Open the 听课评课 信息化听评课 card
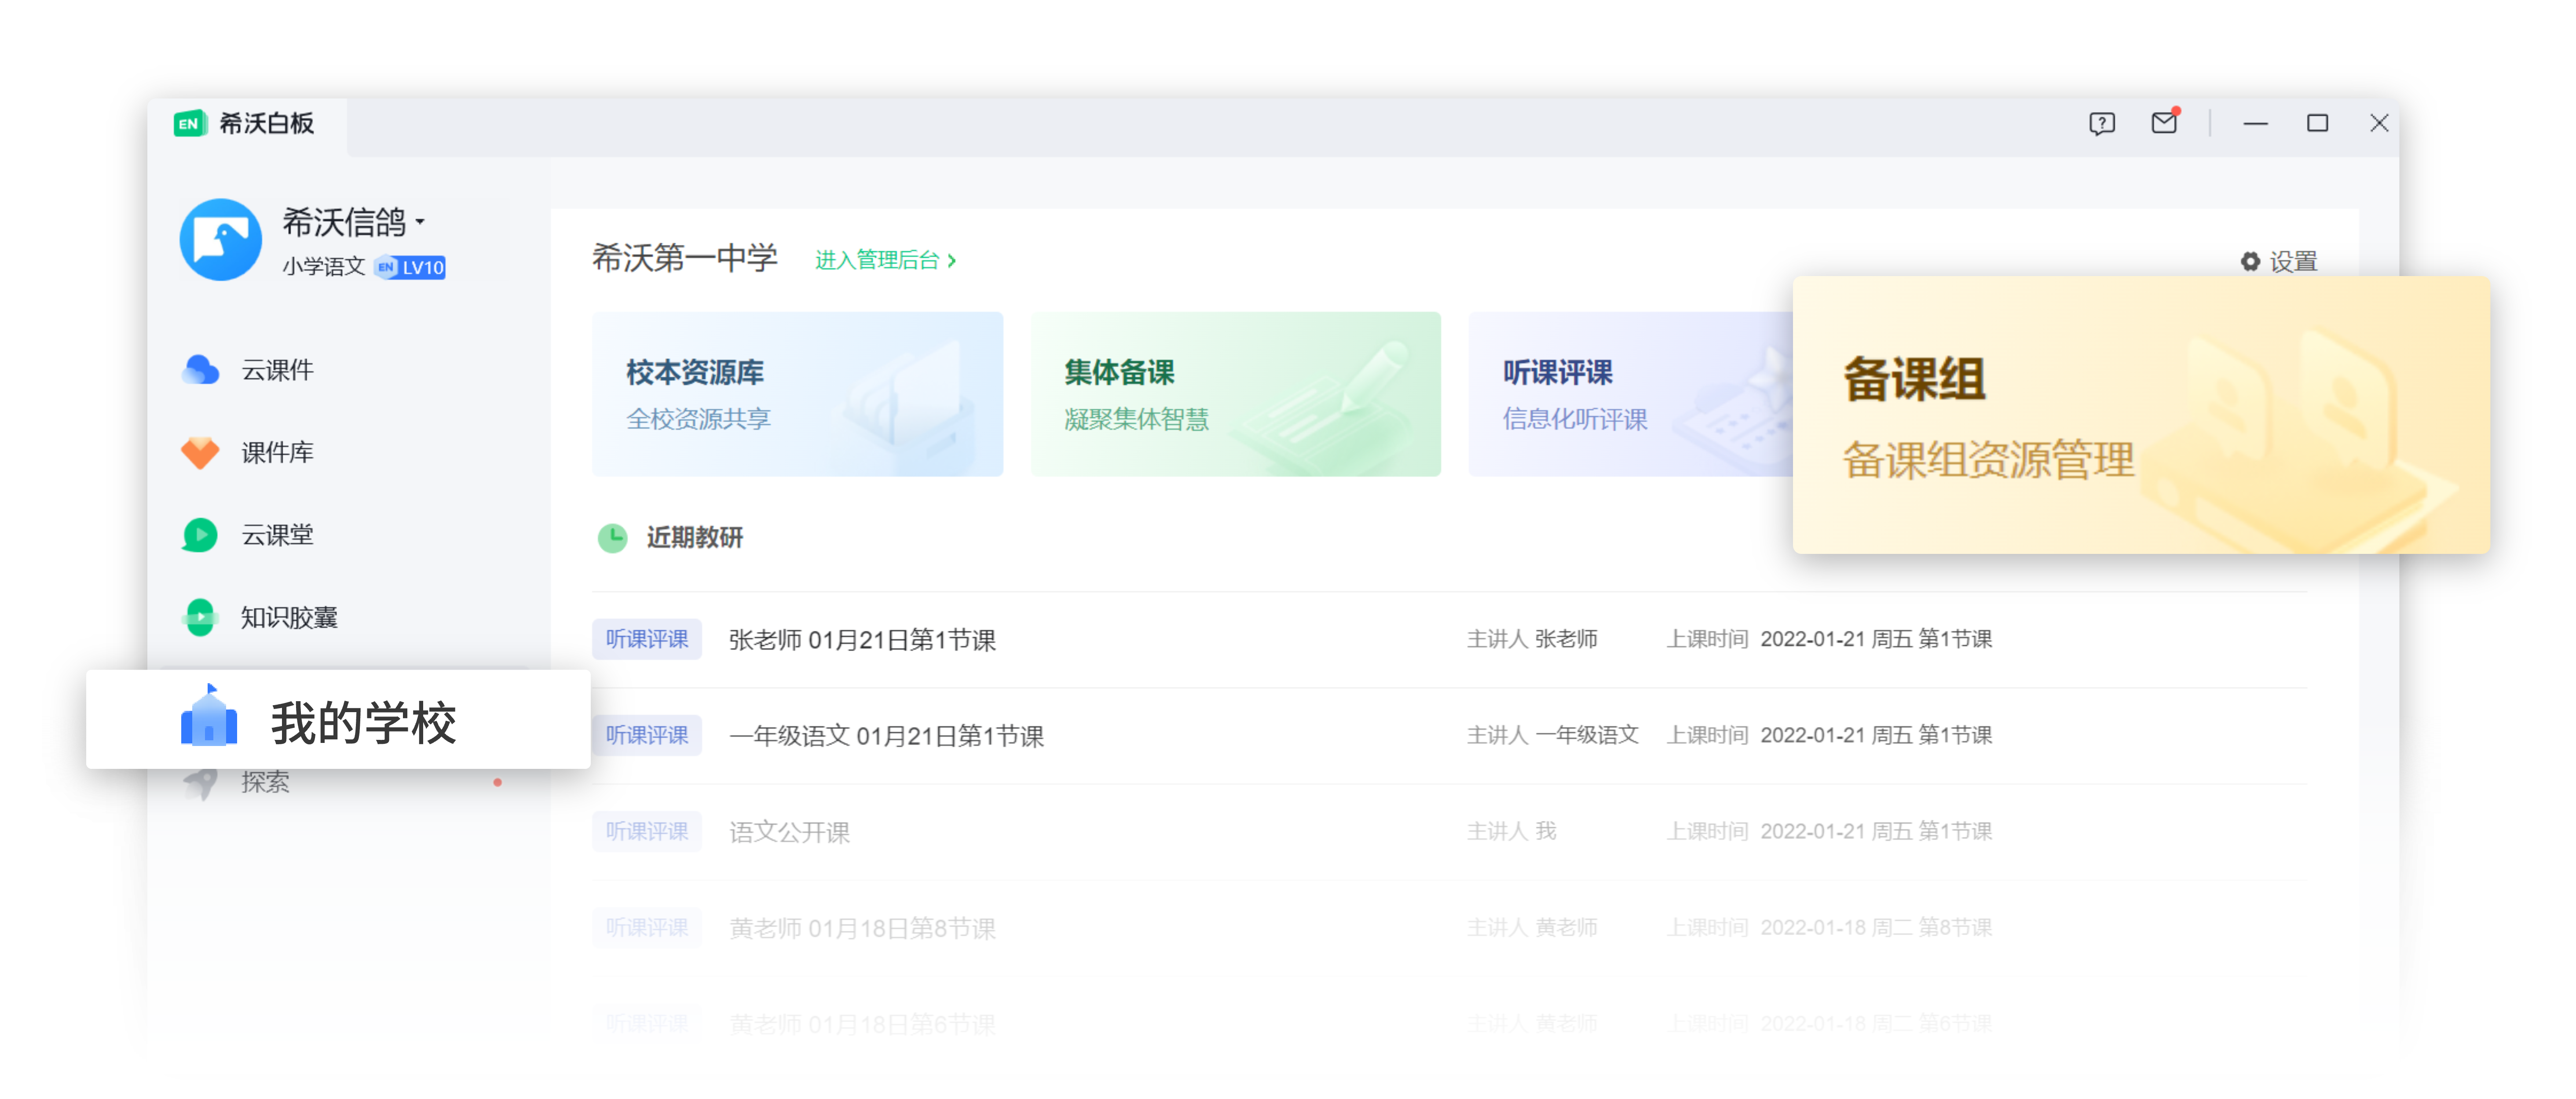This screenshot has width=2576, height=1099. [x=1630, y=393]
